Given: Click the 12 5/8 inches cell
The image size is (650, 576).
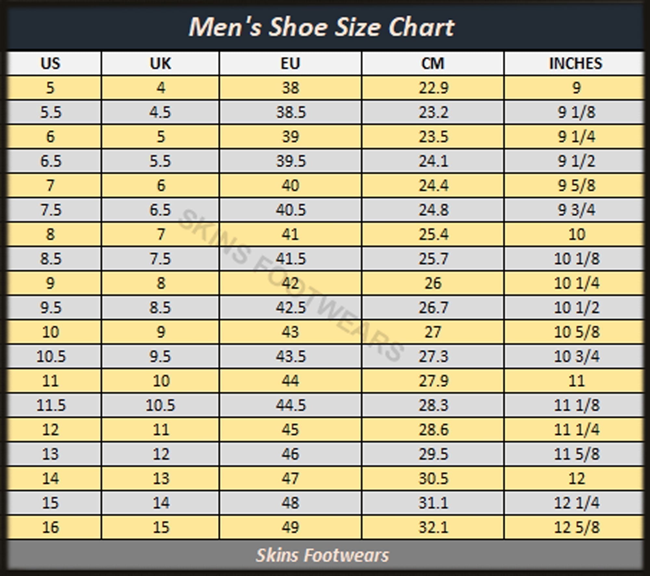Looking at the screenshot, I should 577,527.
